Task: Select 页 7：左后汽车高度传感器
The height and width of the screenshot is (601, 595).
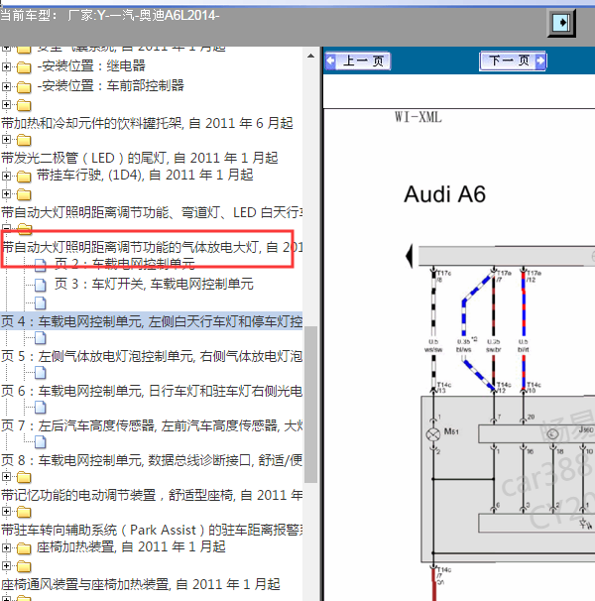Action: 152,425
